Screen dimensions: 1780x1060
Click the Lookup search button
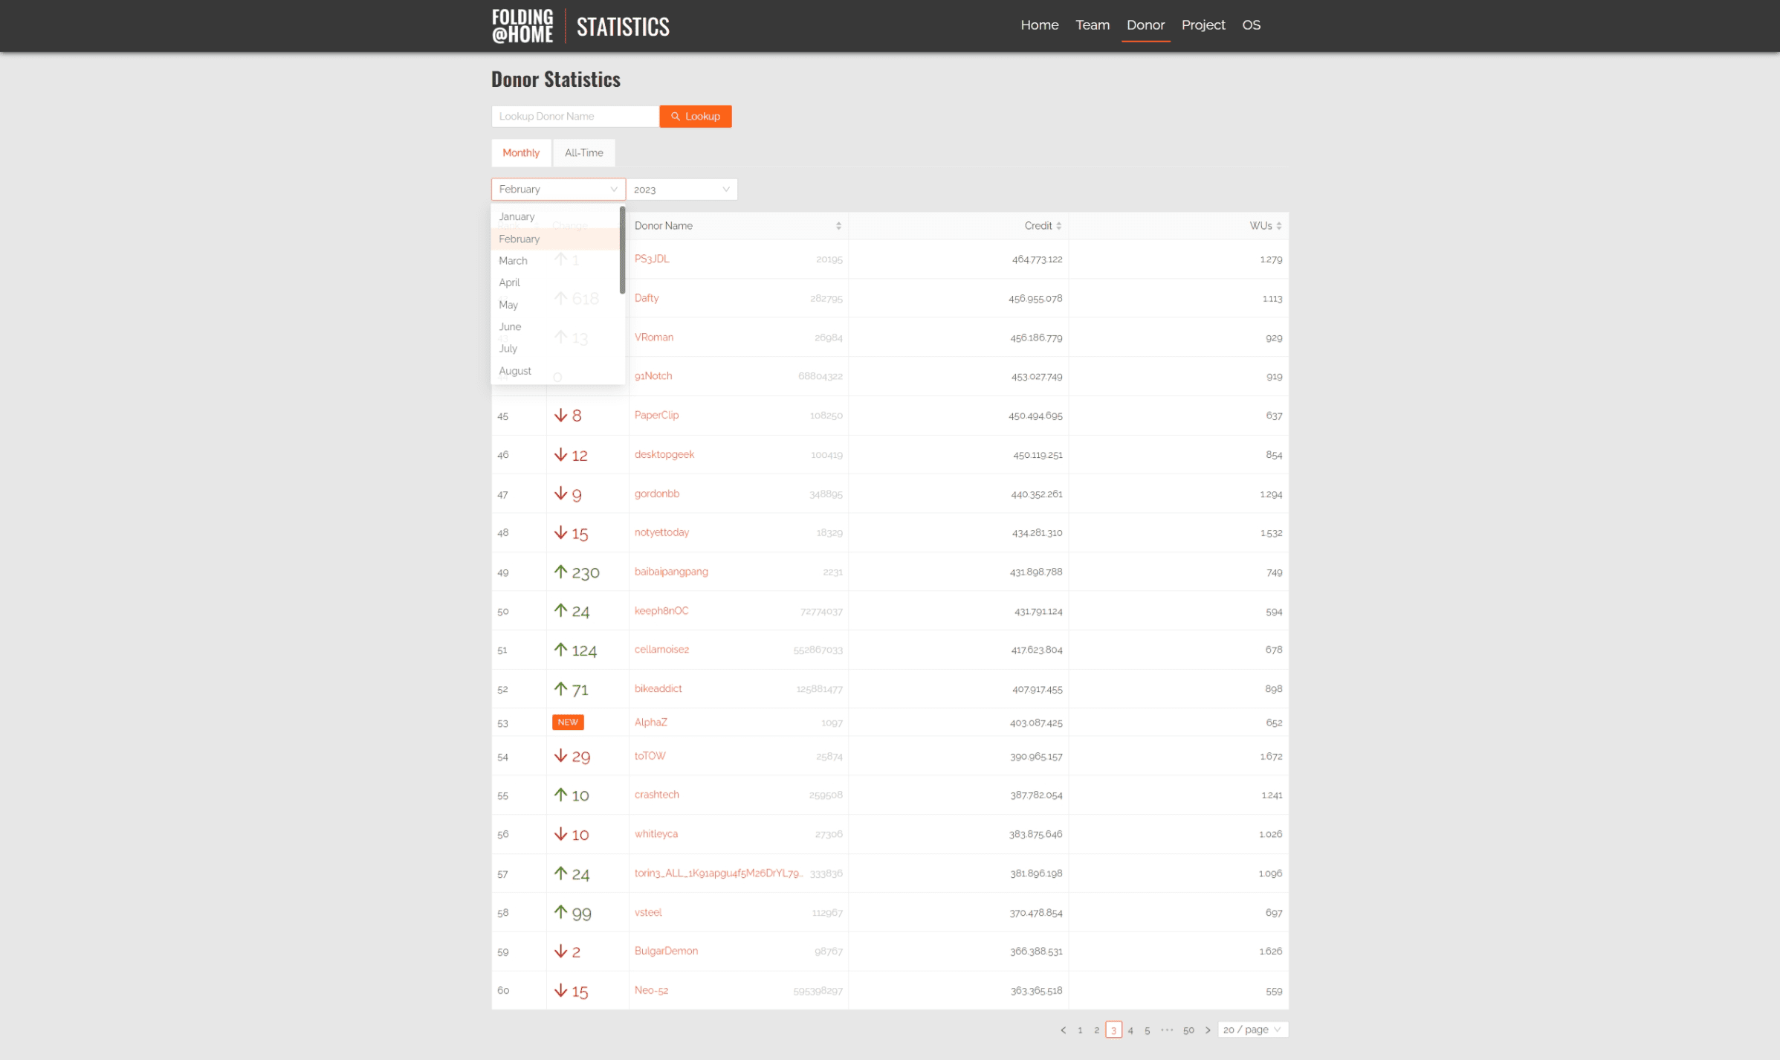tap(695, 116)
